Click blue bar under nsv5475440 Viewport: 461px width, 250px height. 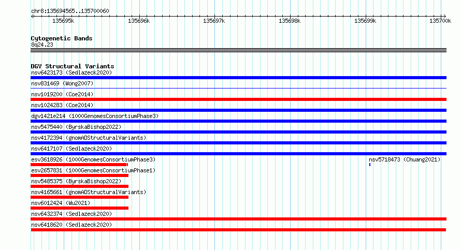click(x=238, y=132)
